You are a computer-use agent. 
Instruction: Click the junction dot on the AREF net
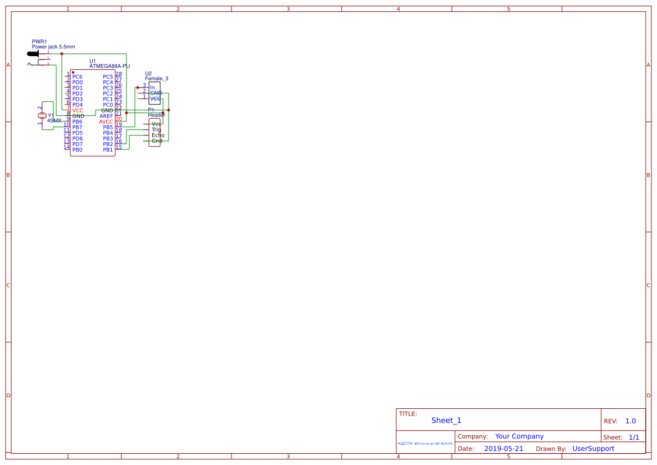[126, 113]
